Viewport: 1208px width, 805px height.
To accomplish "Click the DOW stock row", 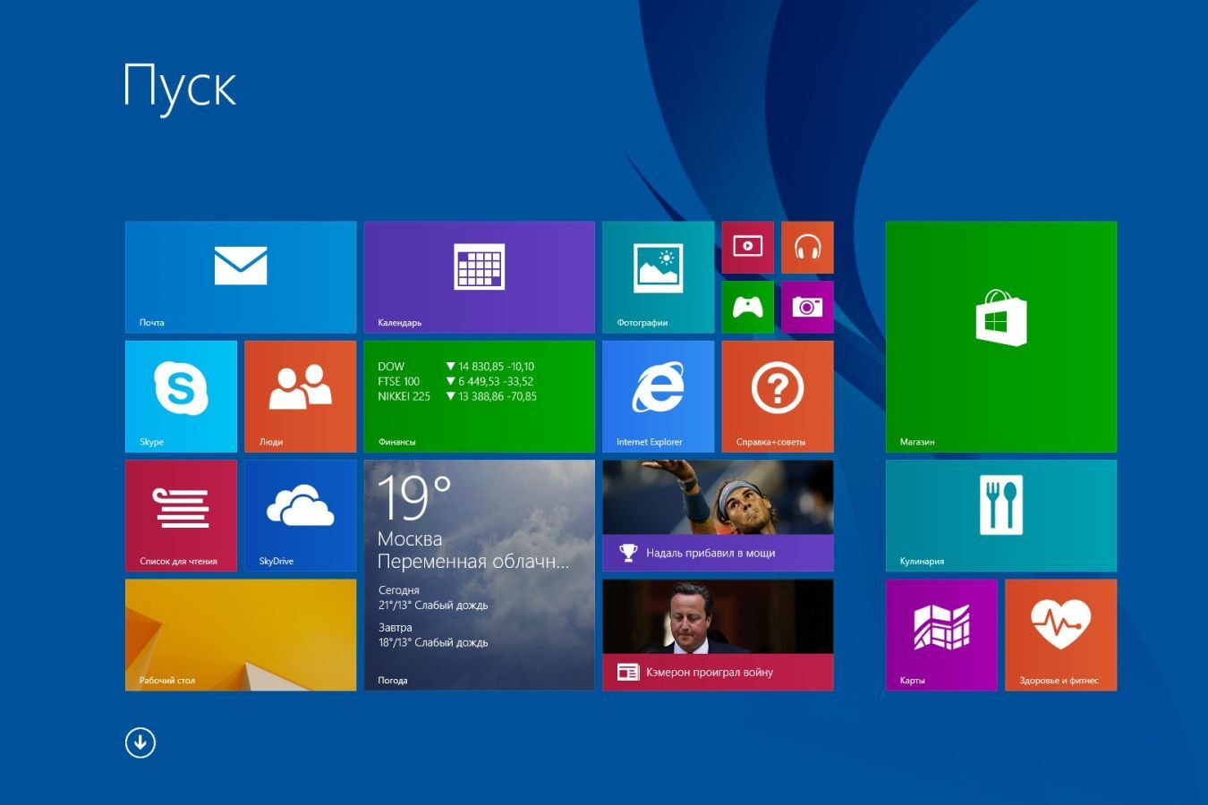I will [456, 367].
